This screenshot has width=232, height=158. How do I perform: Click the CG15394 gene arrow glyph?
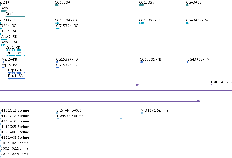(57, 5)
